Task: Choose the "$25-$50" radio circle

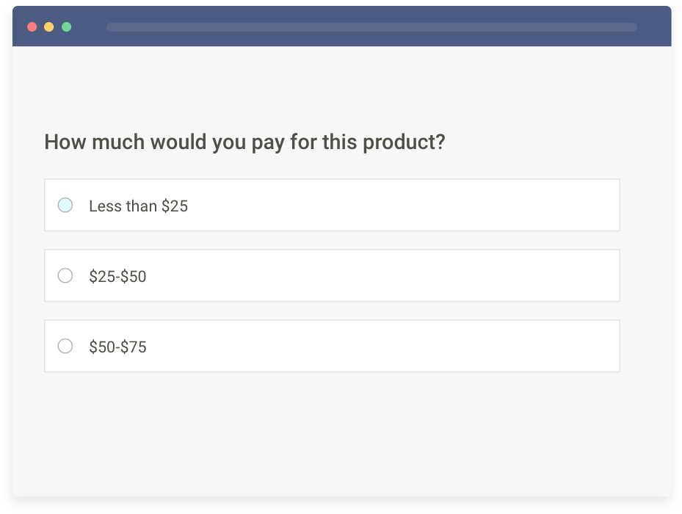Action: [x=65, y=276]
